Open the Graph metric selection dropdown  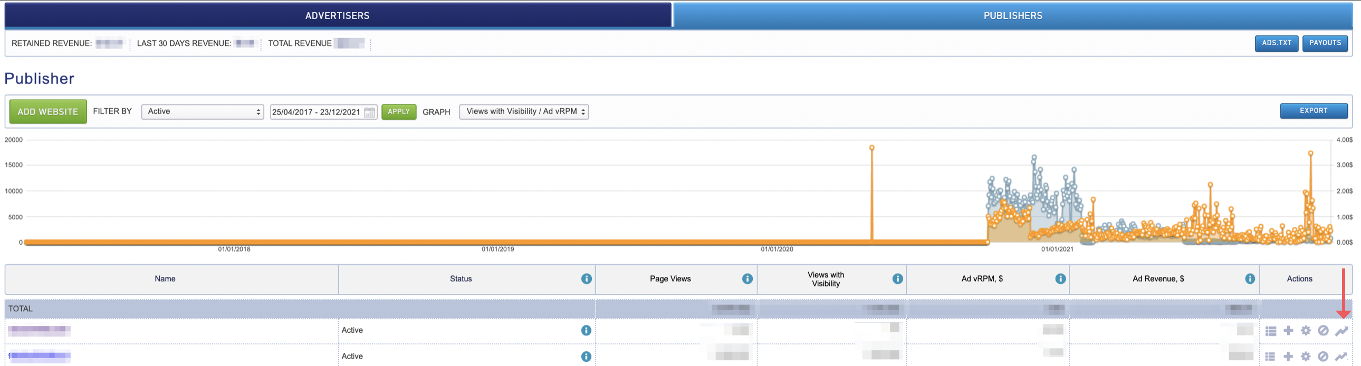pos(524,112)
